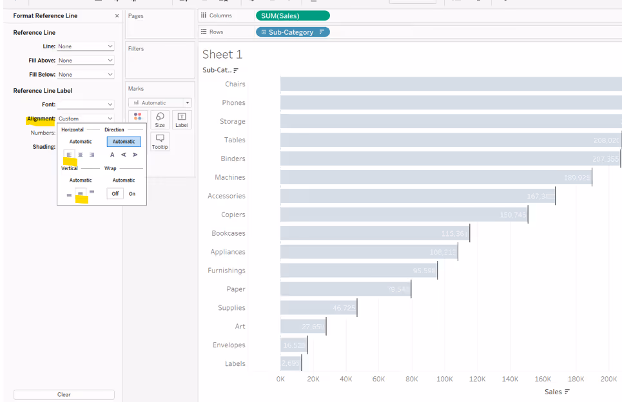Click the Rows shelf icon

(204, 32)
